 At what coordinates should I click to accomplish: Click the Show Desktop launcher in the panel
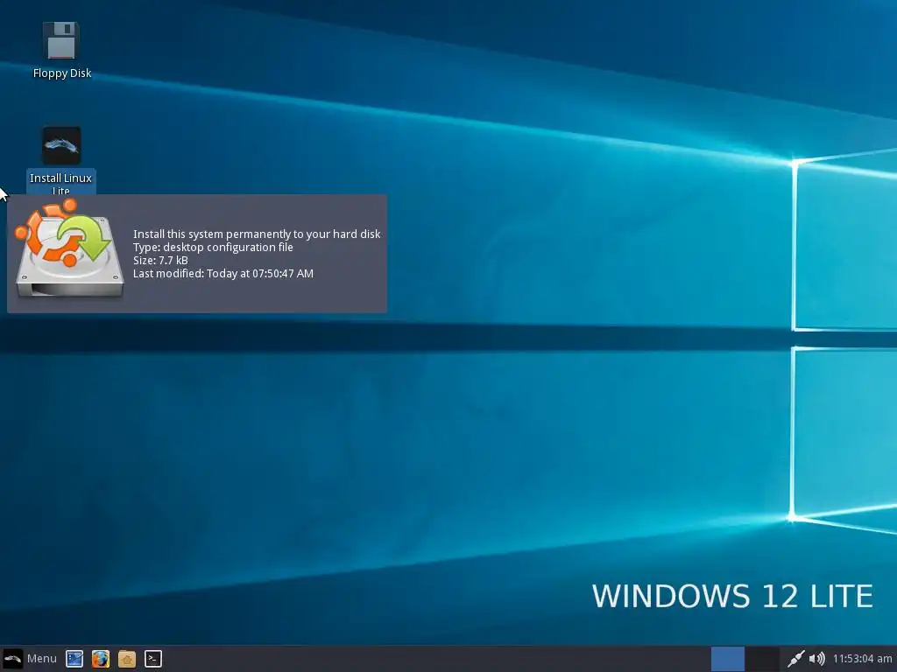click(x=74, y=659)
